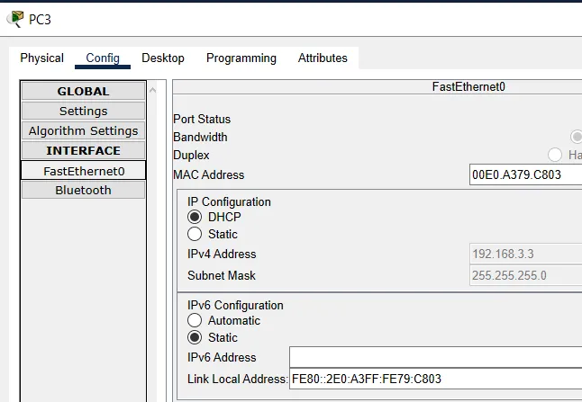Choose Static under IP Configuration
582x402 pixels.
tap(195, 235)
